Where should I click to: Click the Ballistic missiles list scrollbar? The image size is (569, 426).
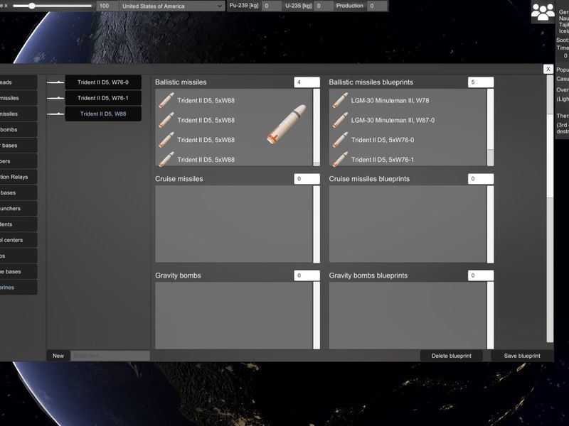point(317,128)
